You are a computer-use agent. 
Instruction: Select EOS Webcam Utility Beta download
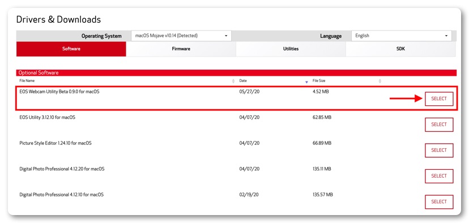[439, 99]
